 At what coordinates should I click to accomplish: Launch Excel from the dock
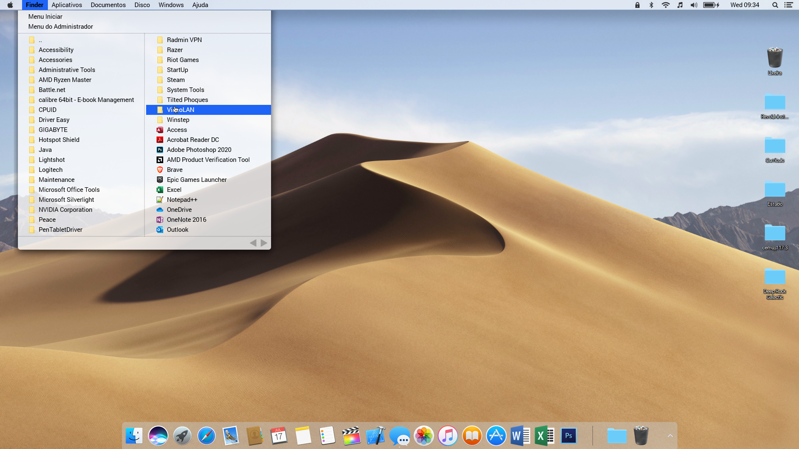(x=545, y=436)
